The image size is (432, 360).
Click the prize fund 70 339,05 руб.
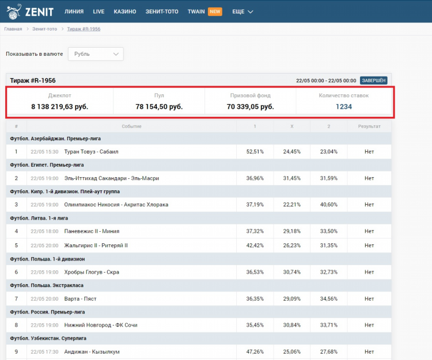coord(250,107)
